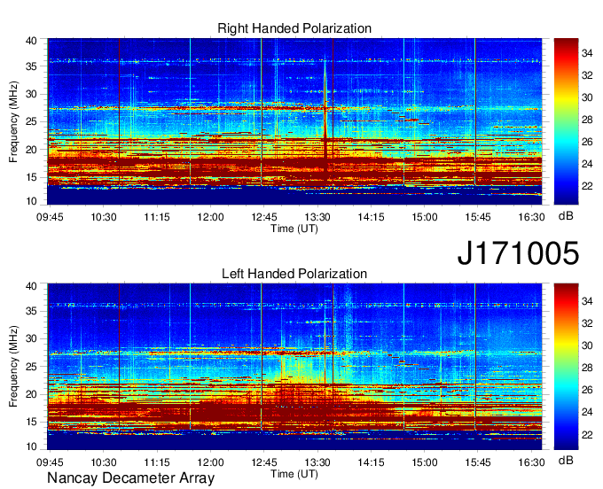Click the 15 MHz tick of Right Handed plot

pyautogui.click(x=32, y=177)
